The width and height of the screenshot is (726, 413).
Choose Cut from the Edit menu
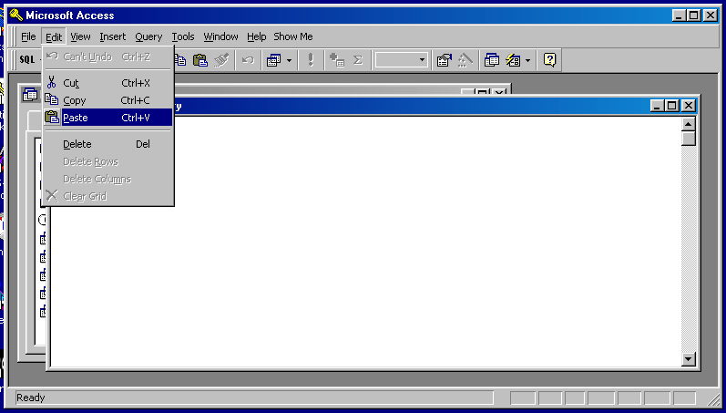tap(107, 83)
